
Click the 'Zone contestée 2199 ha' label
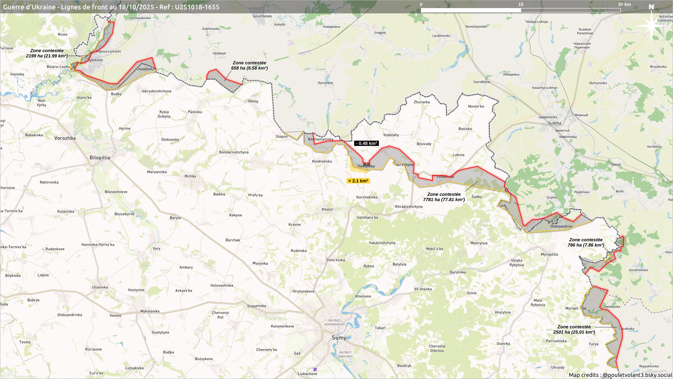pos(47,53)
